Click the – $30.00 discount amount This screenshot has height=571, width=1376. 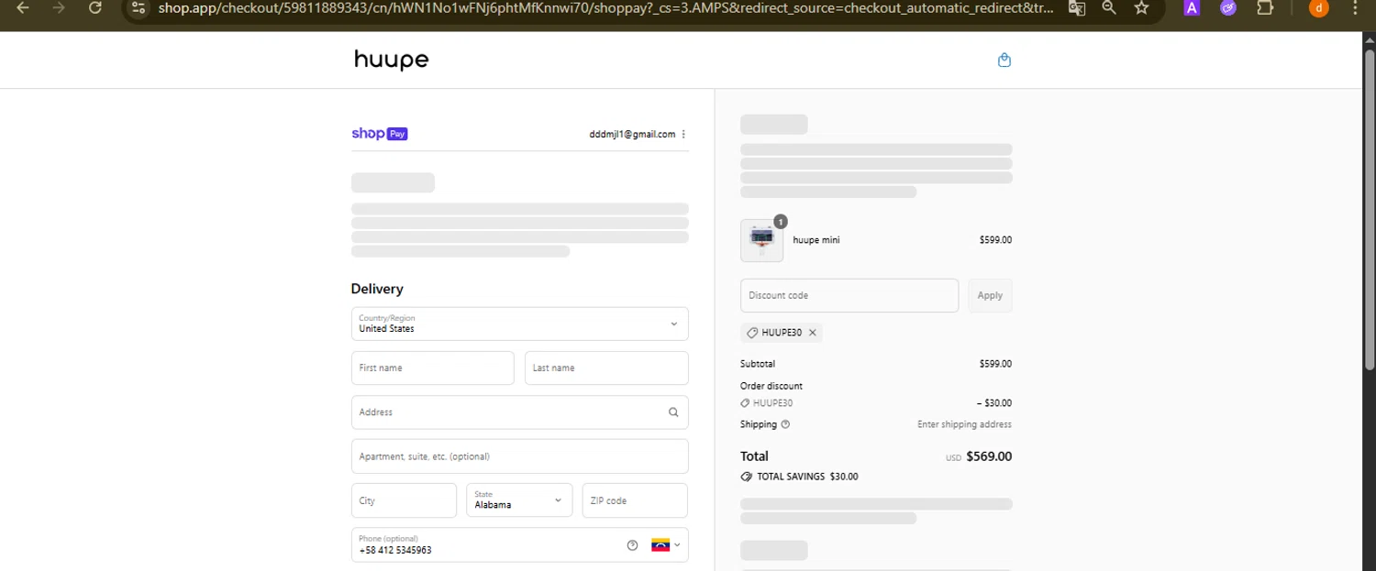994,403
